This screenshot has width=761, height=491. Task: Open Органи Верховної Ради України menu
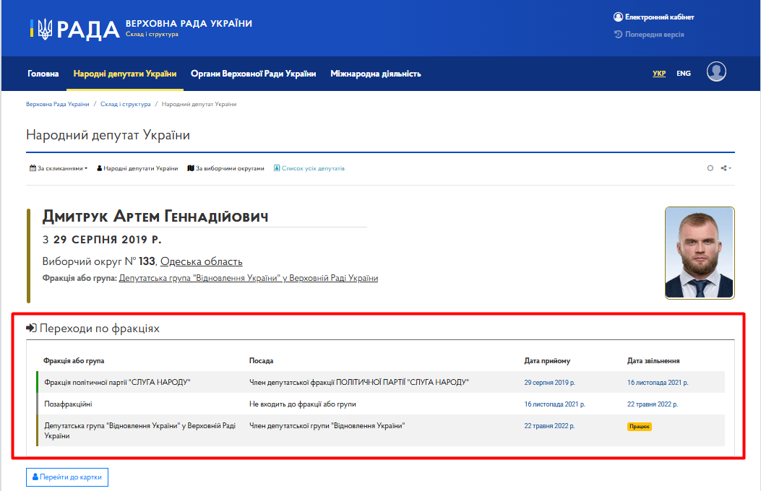click(254, 74)
